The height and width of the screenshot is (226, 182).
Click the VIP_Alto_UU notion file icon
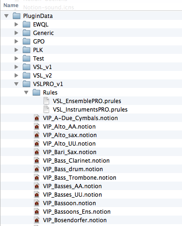pos(36,144)
